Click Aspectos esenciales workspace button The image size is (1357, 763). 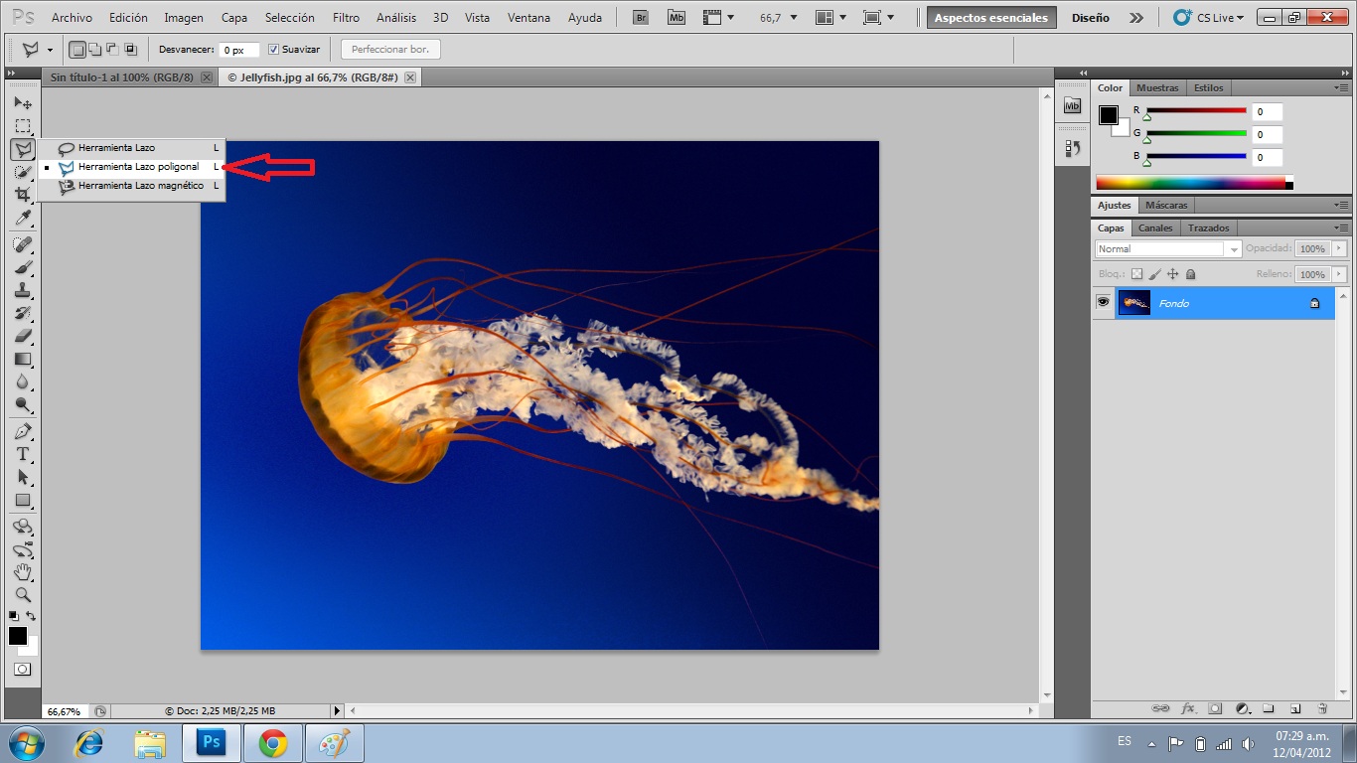tap(991, 18)
